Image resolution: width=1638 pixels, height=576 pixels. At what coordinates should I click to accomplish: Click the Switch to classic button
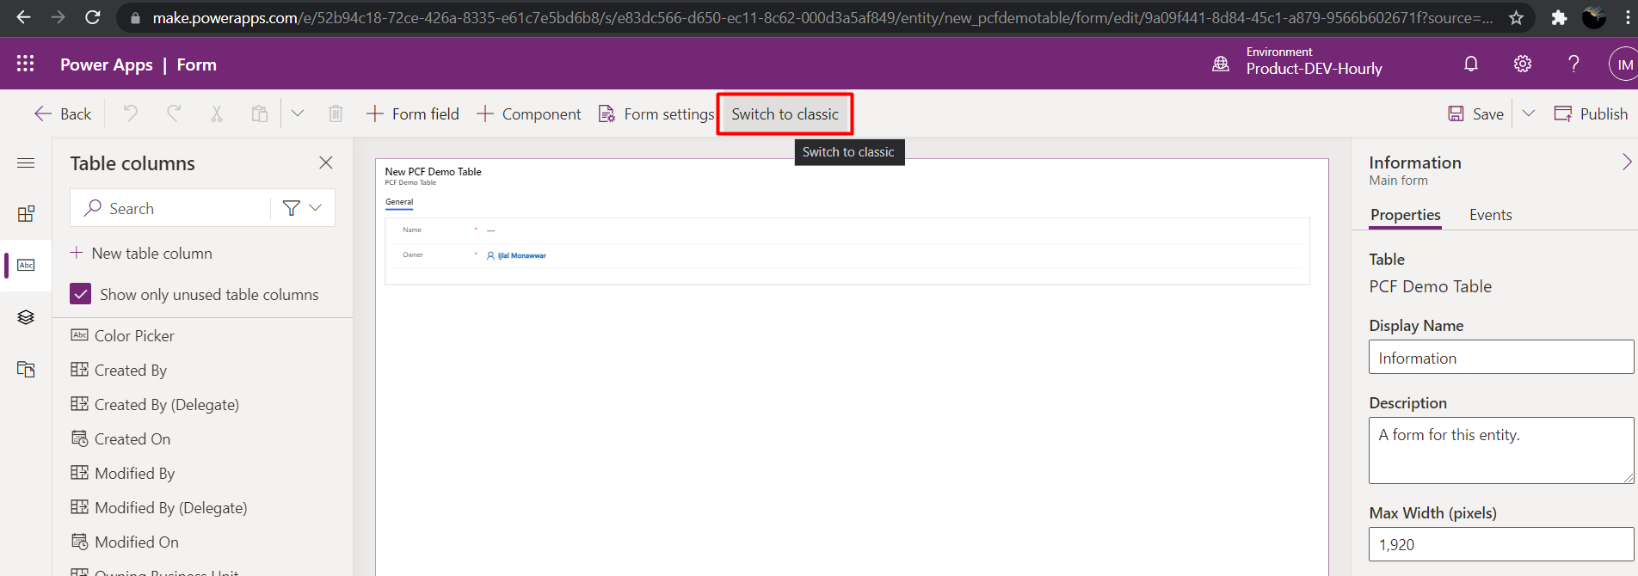(785, 114)
